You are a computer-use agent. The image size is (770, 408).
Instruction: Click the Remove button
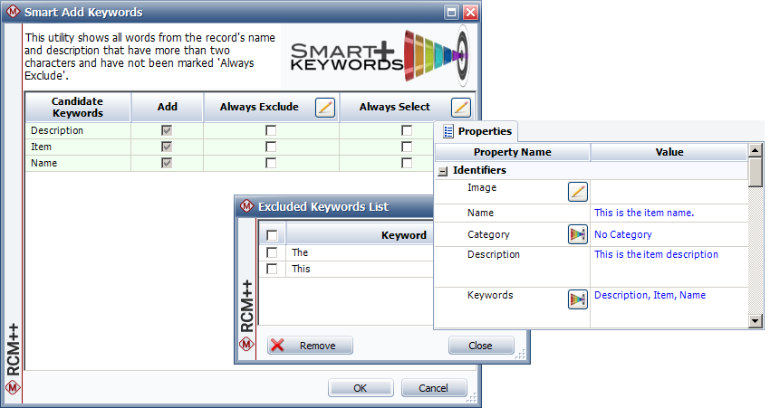tap(310, 346)
